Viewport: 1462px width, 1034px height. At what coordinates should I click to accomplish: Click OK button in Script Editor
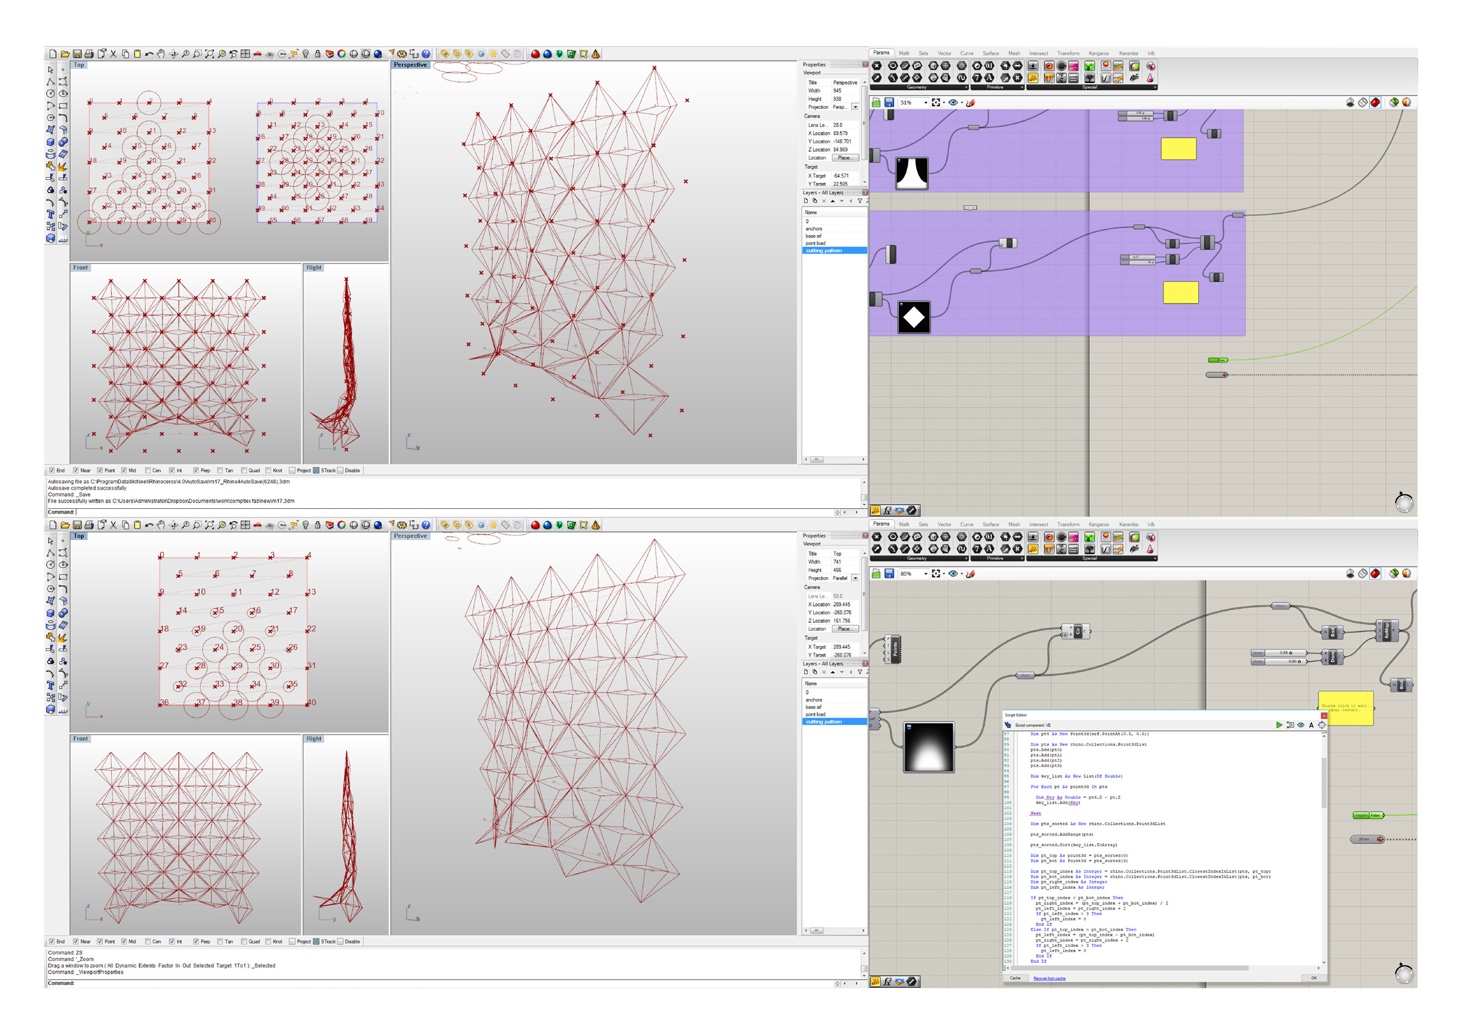point(1313,978)
